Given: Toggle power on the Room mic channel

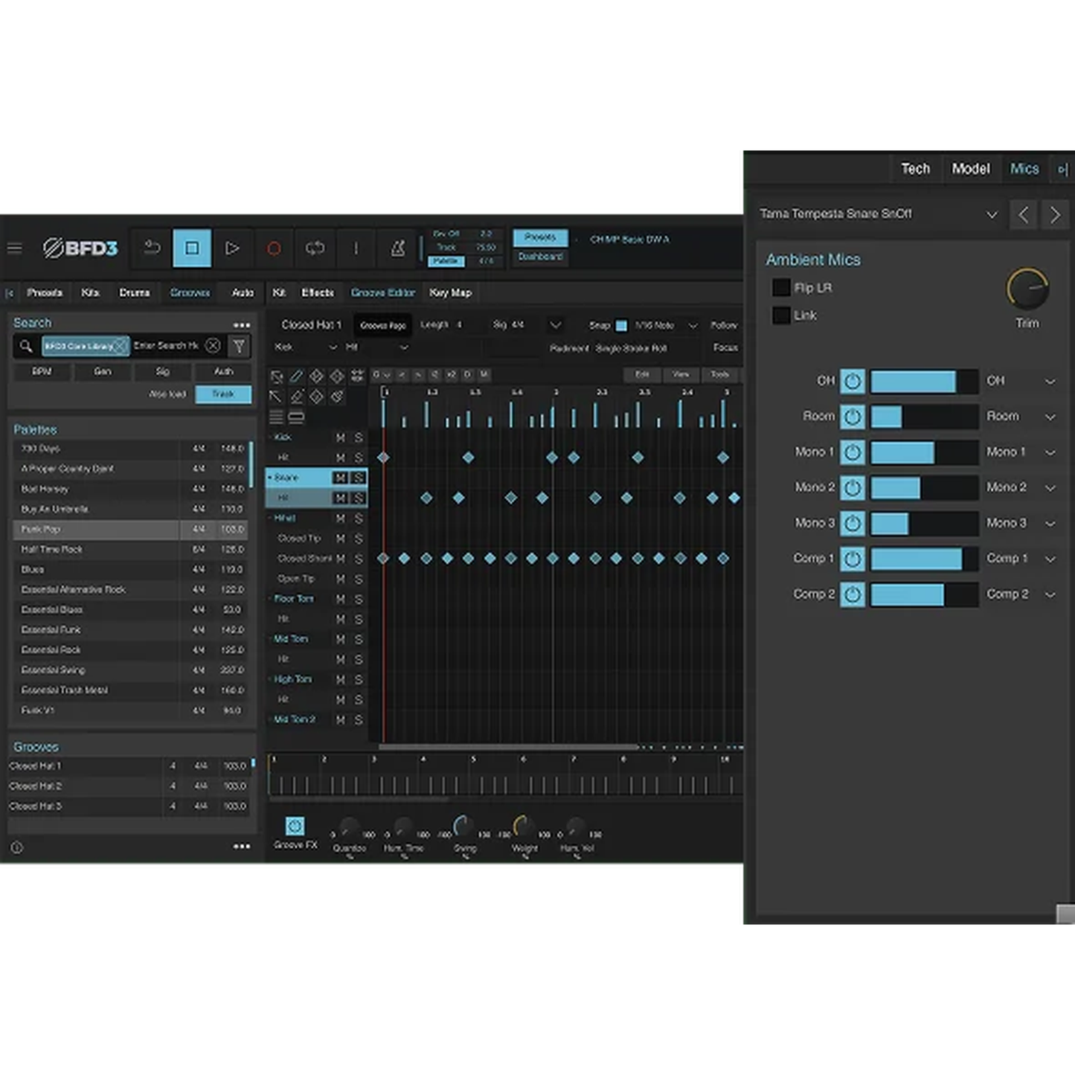Looking at the screenshot, I should [x=853, y=417].
